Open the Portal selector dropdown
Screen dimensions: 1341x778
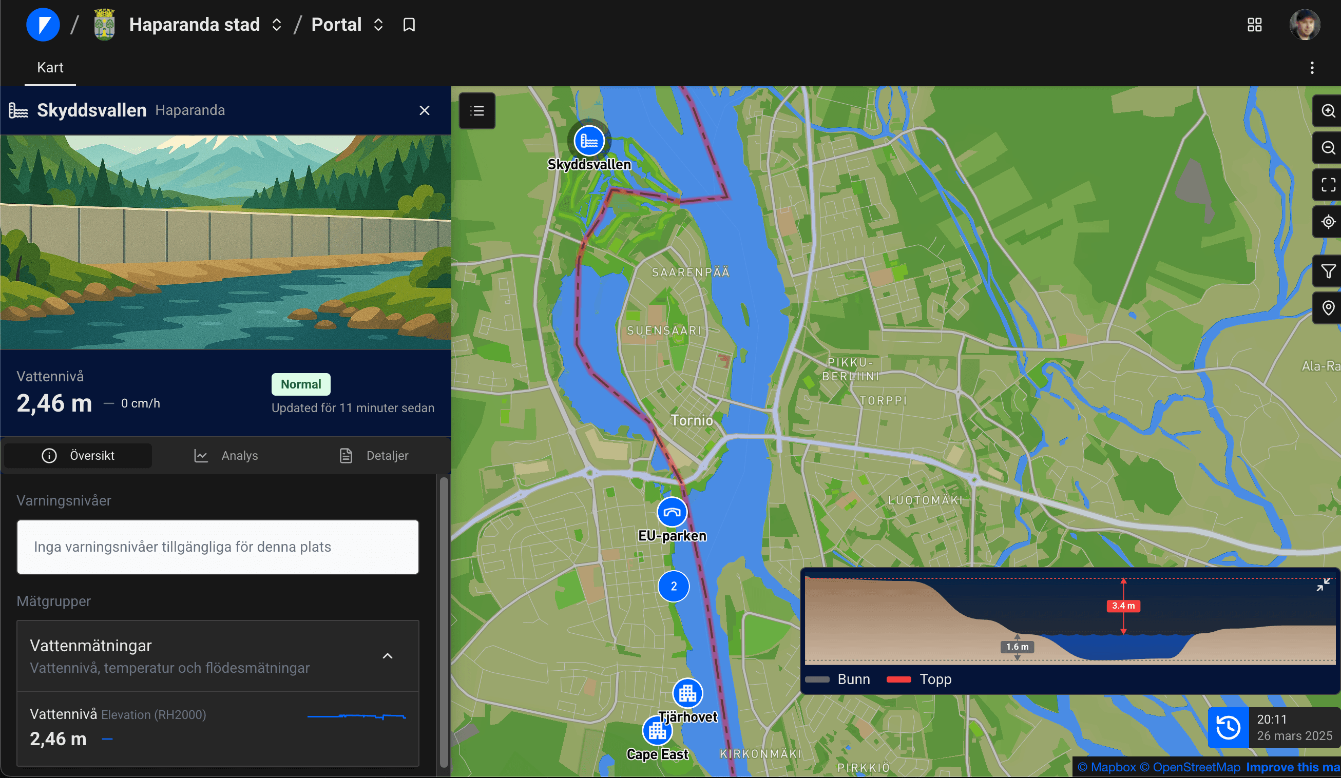(x=347, y=25)
